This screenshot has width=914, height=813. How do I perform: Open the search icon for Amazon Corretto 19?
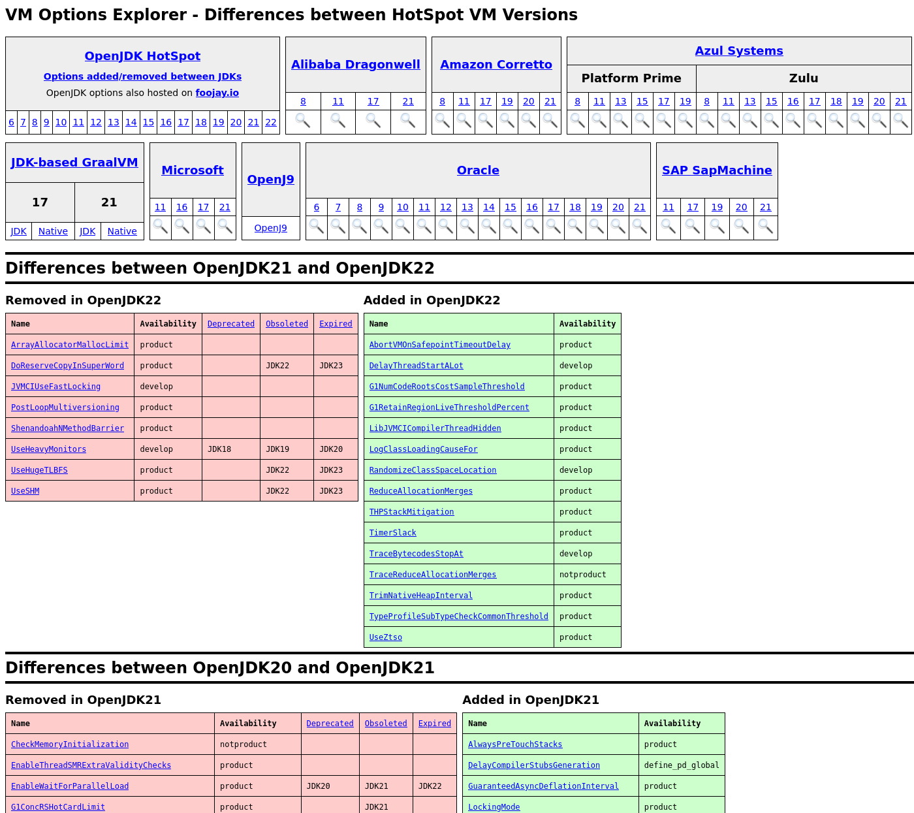point(507,121)
